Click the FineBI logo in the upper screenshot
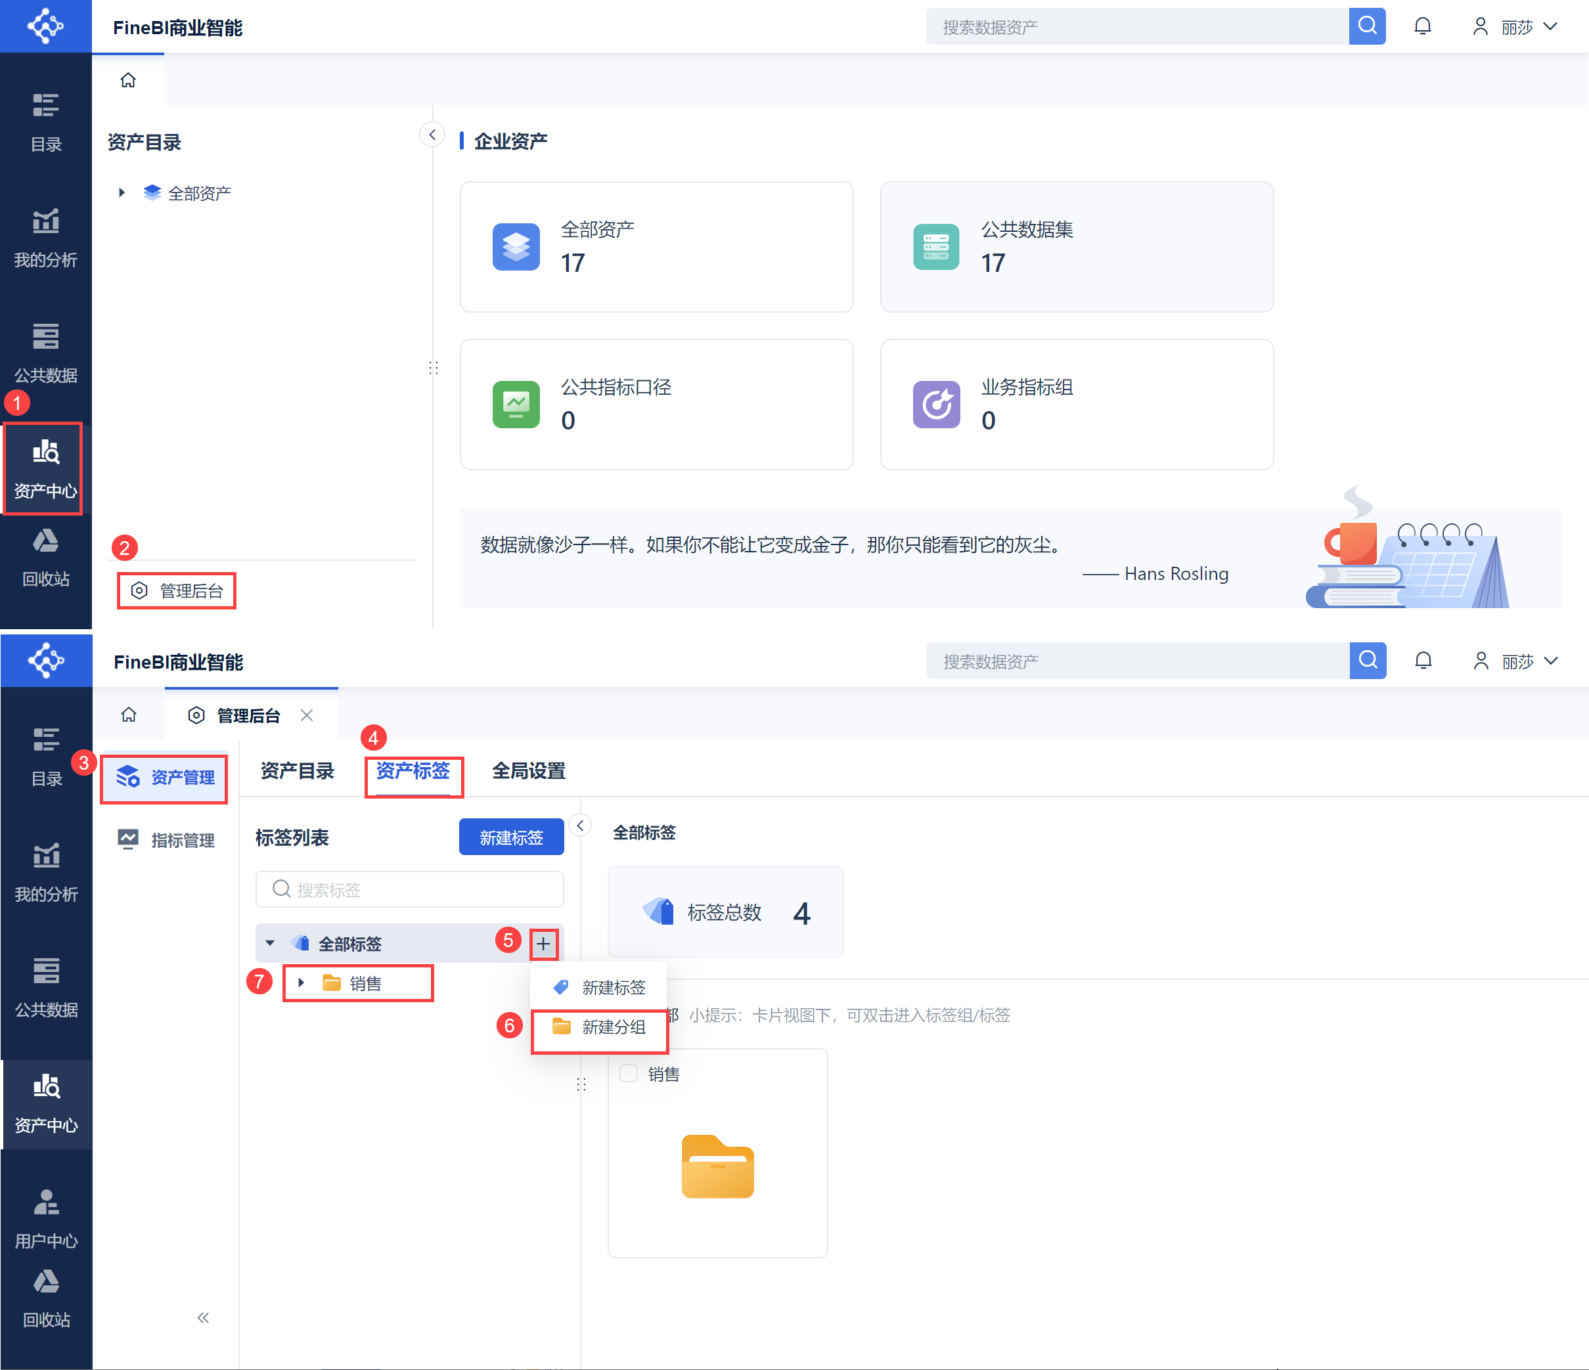 (45, 26)
